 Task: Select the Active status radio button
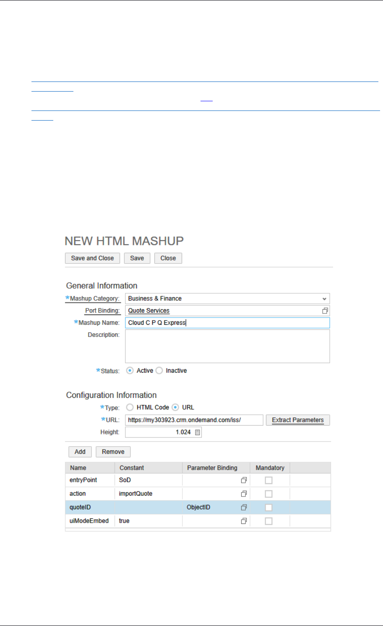[130, 371]
